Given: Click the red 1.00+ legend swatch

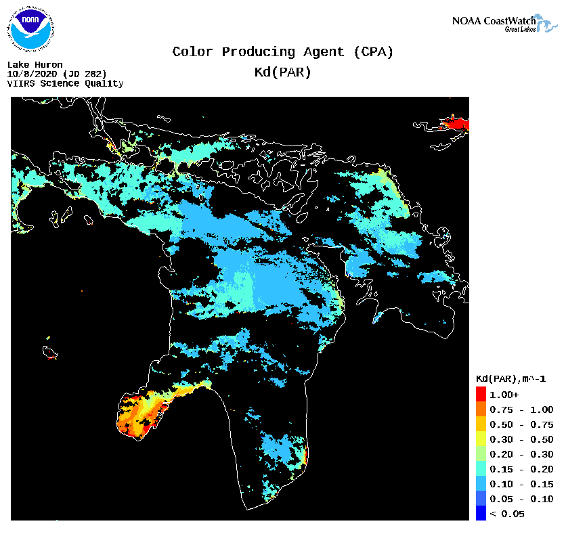Looking at the screenshot, I should pos(481,394).
